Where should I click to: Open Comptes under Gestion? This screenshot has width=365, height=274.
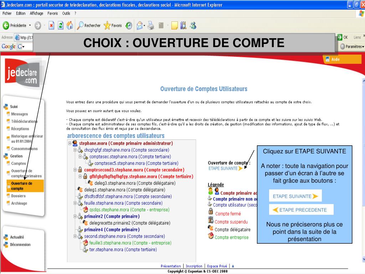(19, 163)
